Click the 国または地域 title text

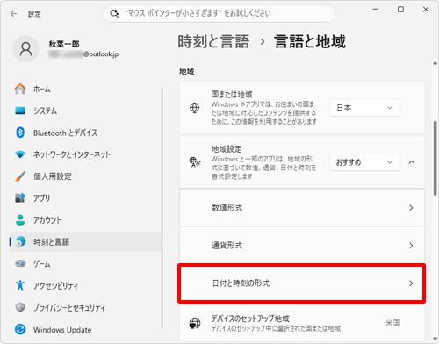point(232,95)
